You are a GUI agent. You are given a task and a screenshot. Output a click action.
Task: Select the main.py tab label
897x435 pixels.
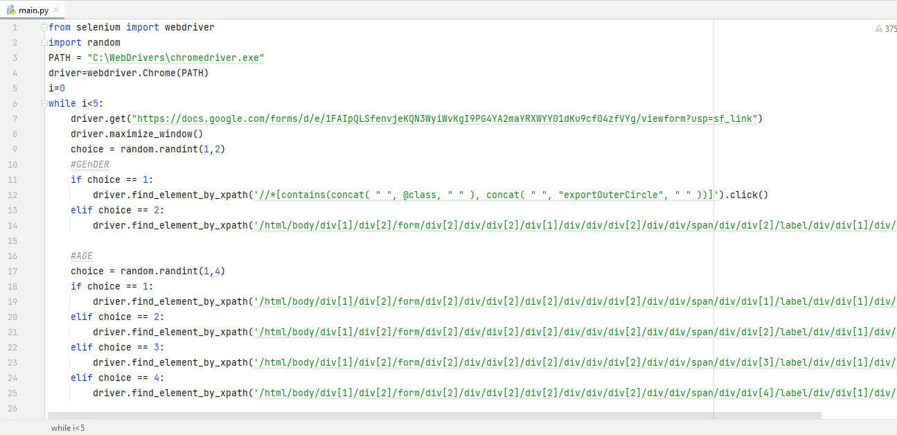34,10
